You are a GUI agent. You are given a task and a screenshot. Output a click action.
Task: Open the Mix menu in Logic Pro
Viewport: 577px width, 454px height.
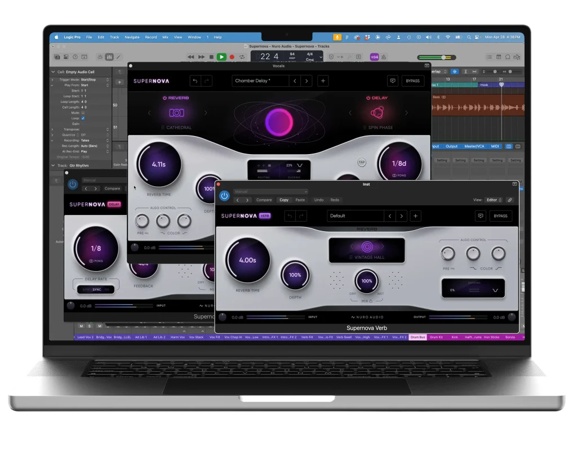click(x=165, y=37)
